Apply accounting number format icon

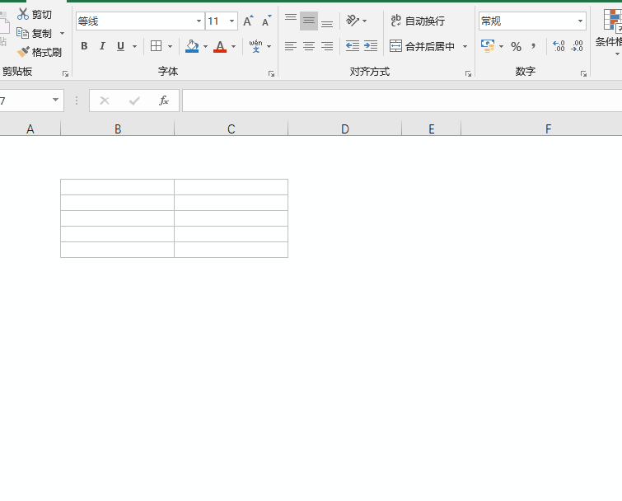488,46
